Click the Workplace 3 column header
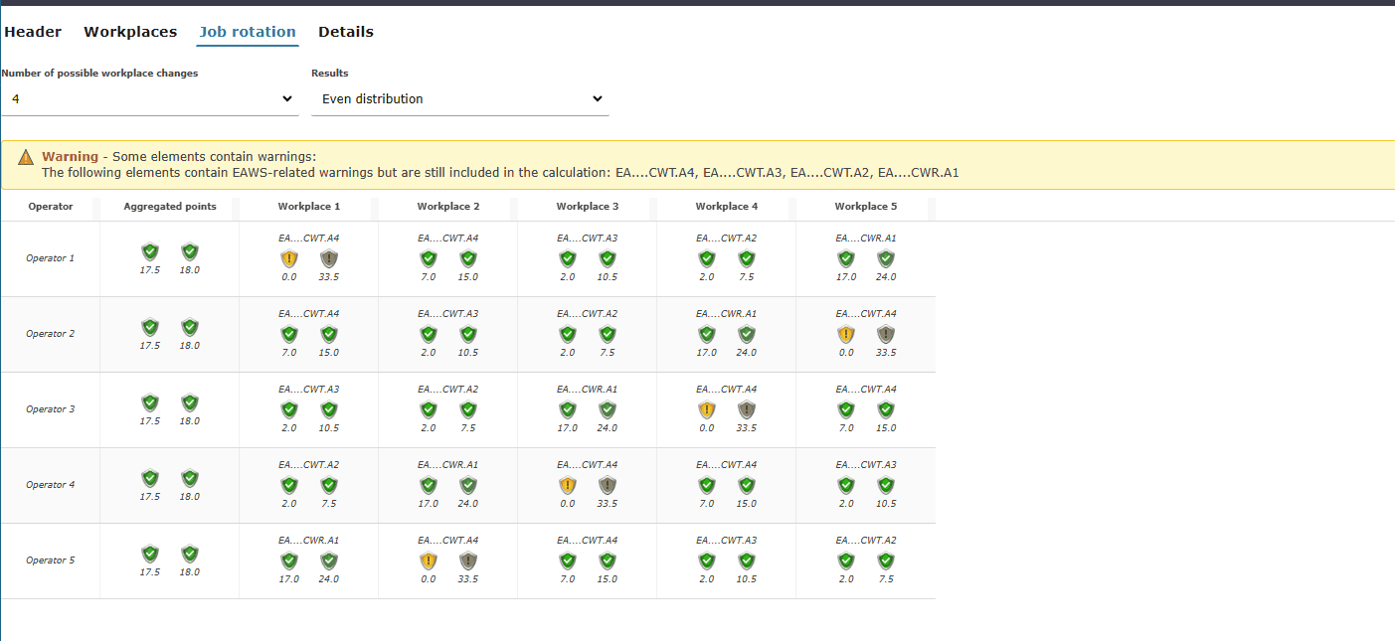1395x641 pixels. [x=588, y=207]
